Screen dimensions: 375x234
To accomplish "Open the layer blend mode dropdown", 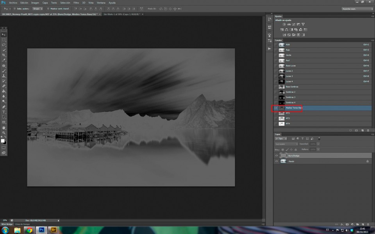I will [x=286, y=144].
